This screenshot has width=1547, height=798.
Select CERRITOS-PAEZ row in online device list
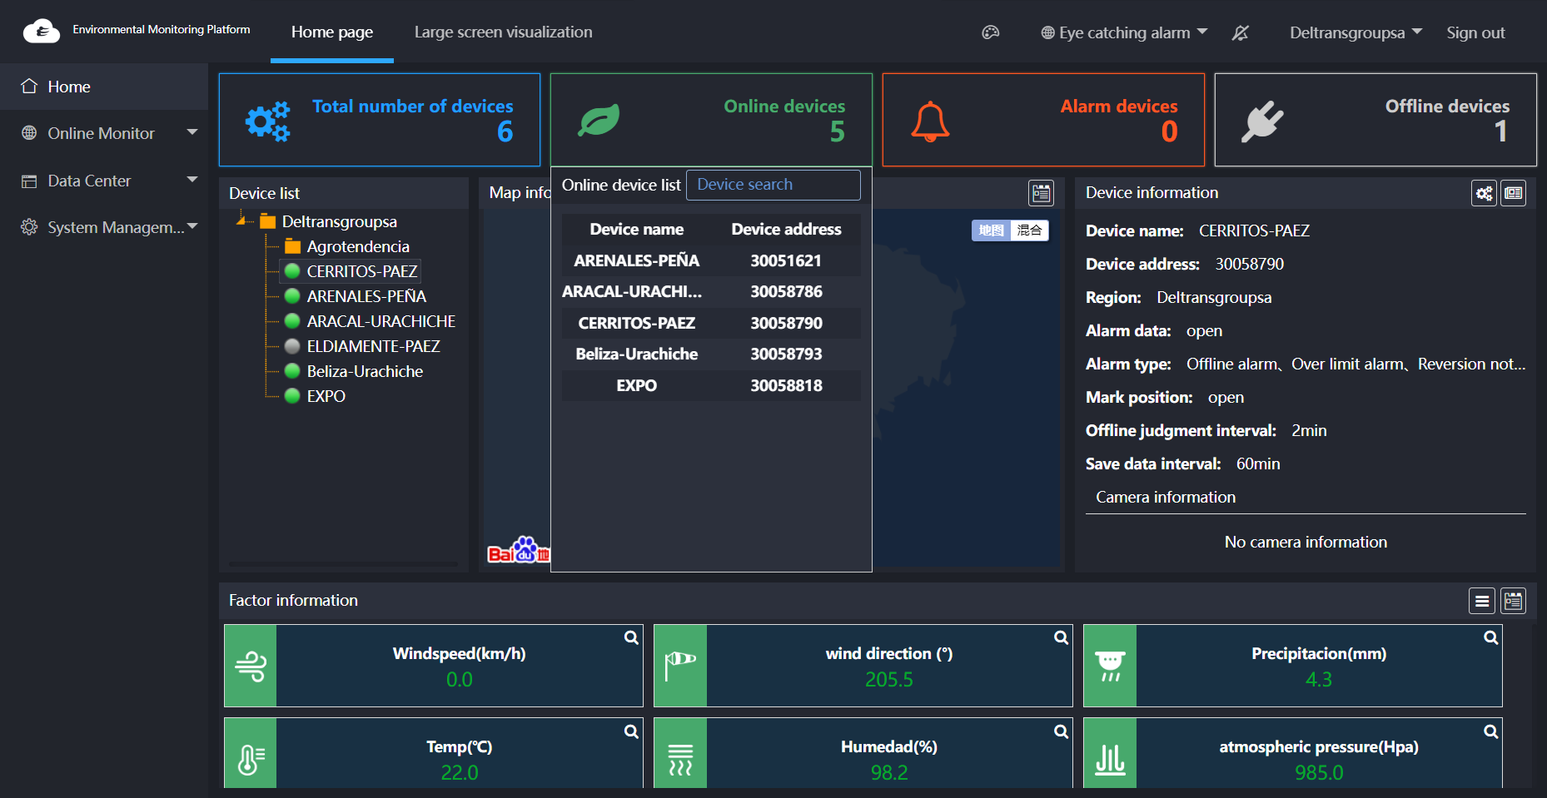[x=711, y=323]
